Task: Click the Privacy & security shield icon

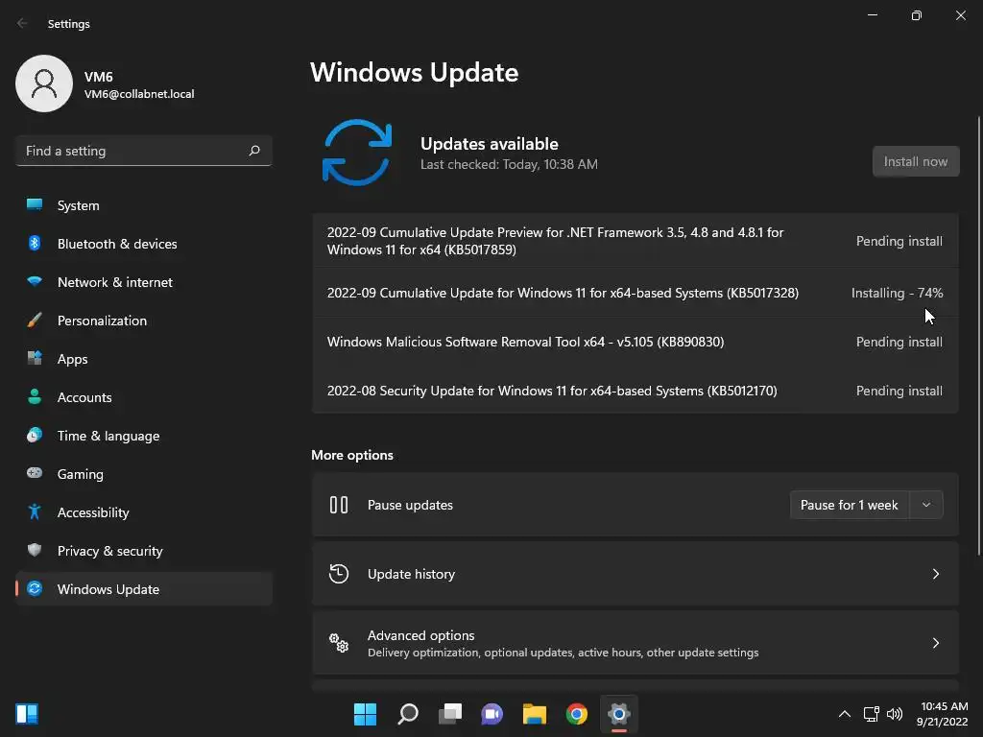Action: click(35, 550)
